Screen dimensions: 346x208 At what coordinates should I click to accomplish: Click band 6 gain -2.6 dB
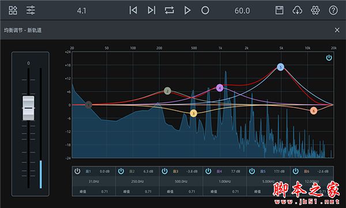[323, 171]
